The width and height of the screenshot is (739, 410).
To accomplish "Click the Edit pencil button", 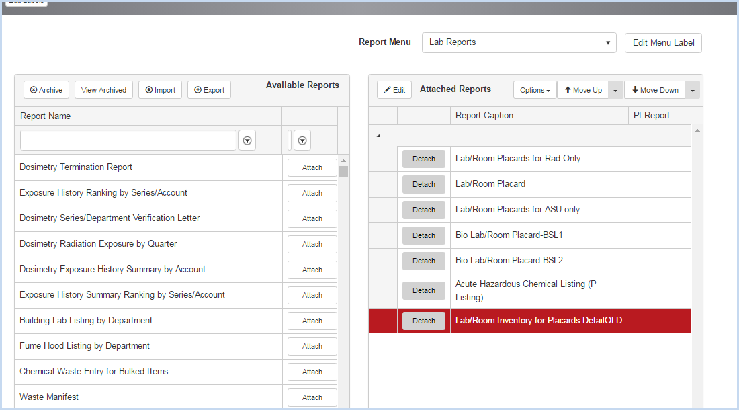I will tap(394, 90).
